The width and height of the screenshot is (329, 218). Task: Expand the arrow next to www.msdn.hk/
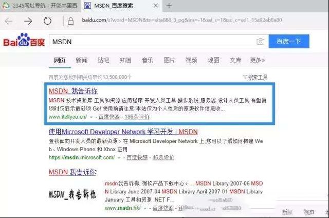145,208
